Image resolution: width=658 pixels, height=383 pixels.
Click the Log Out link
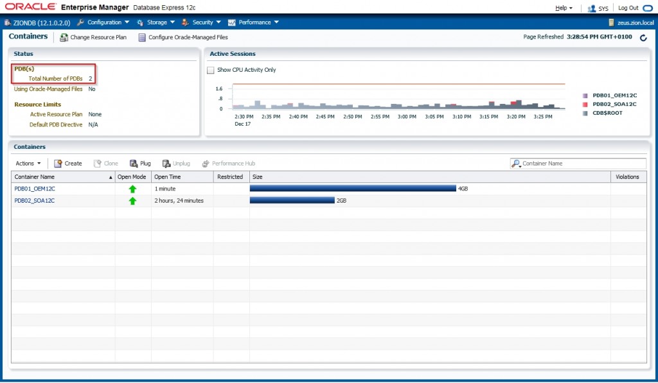627,8
